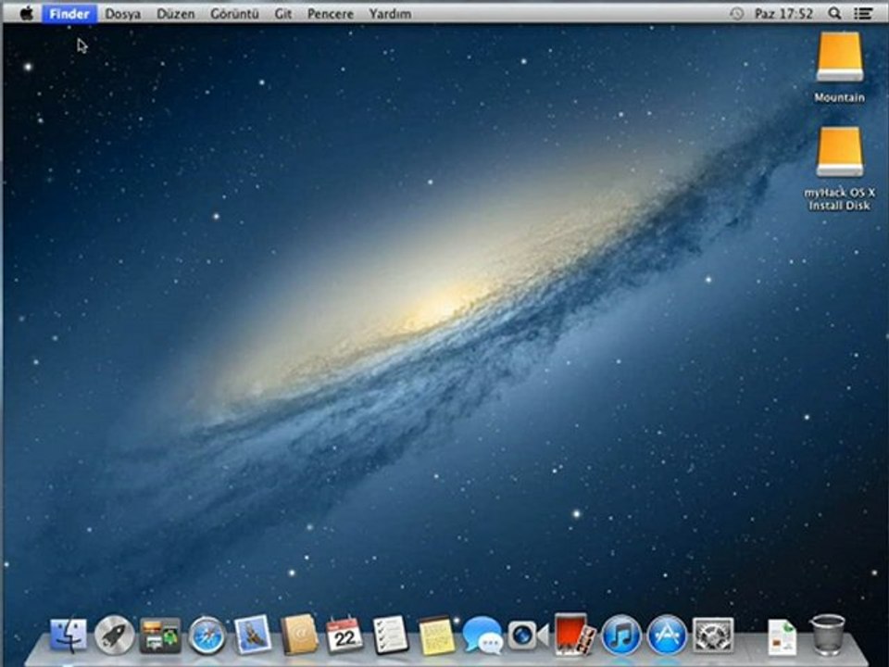Open Calendar showing 22
This screenshot has width=889, height=667.
(344, 636)
